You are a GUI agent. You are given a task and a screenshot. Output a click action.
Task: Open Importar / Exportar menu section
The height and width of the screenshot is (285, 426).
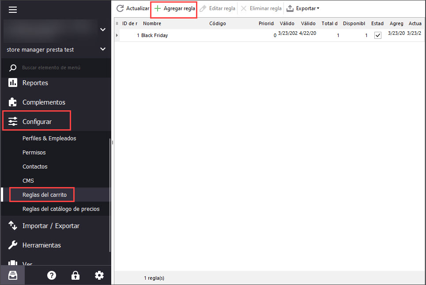pos(51,226)
